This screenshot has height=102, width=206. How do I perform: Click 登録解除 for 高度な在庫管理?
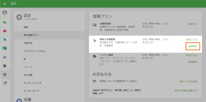pos(193,46)
